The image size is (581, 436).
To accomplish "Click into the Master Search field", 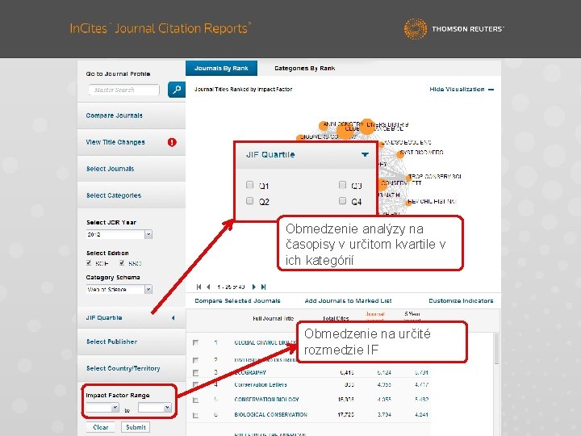I will tap(123, 90).
